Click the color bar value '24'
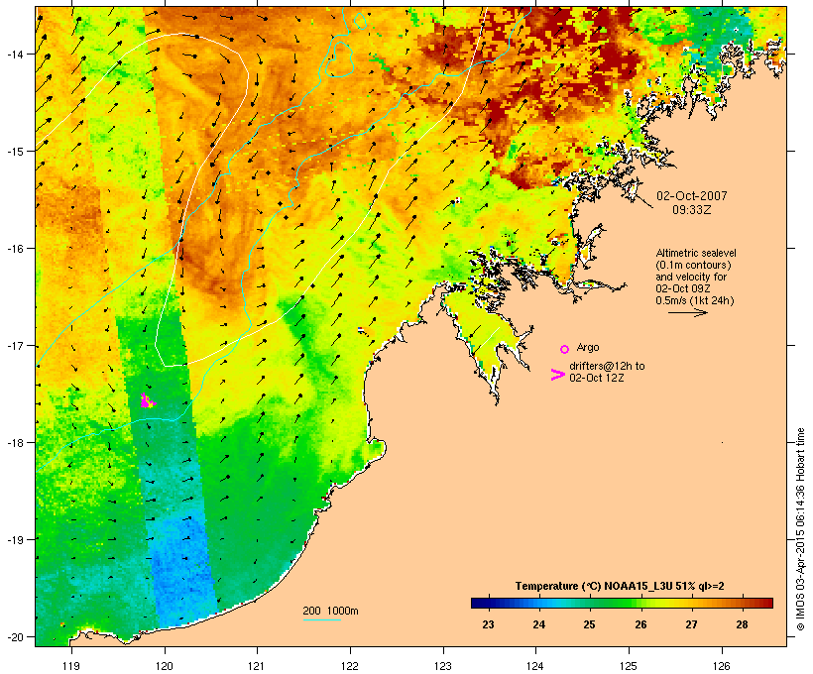 pyautogui.click(x=538, y=624)
